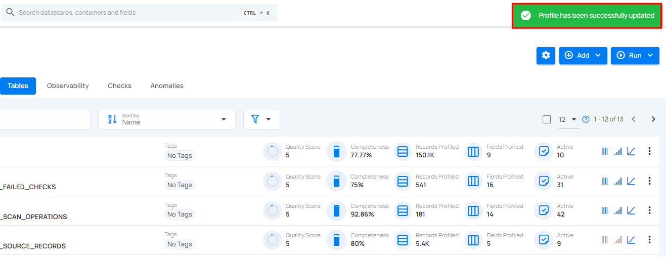This screenshot has height=257, width=666.
Task: Click the search datastores input field
Action: (126, 13)
